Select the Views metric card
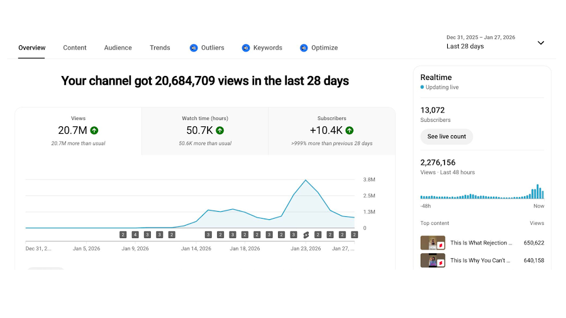 pos(79,131)
